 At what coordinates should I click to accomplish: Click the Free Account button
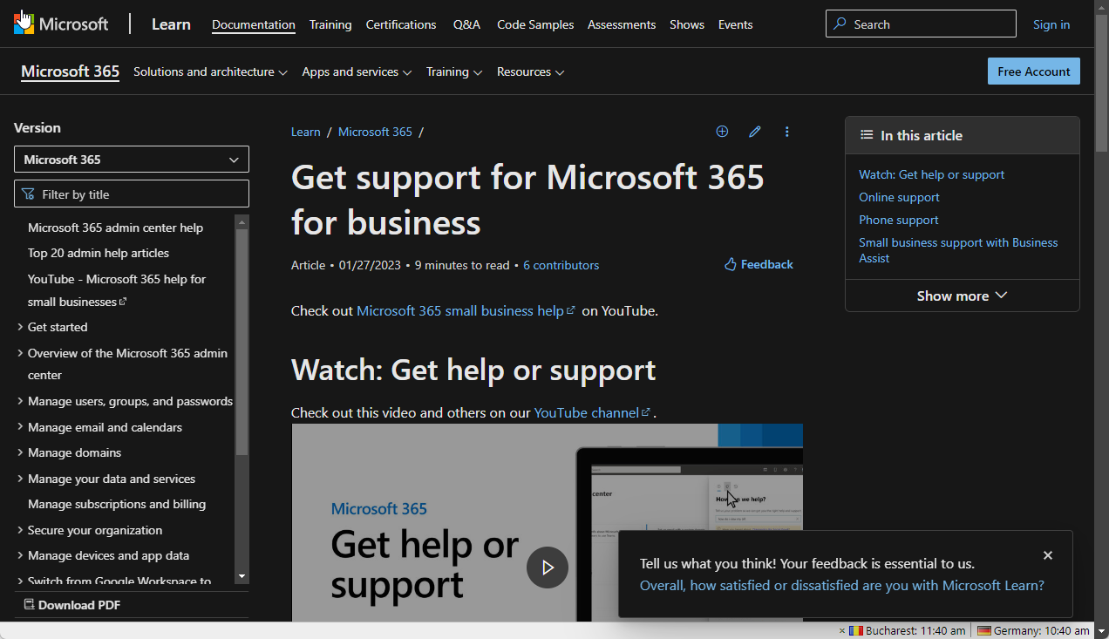[x=1034, y=71]
